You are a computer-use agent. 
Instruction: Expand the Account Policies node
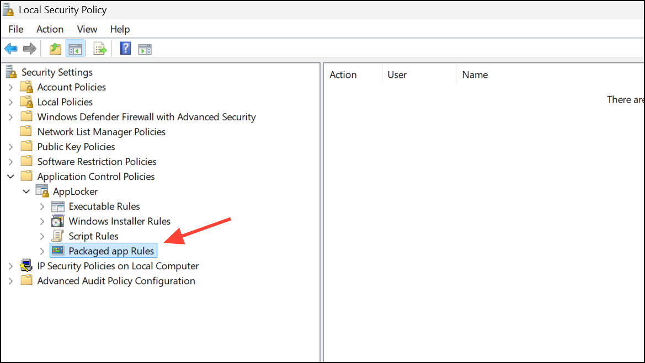(10, 87)
